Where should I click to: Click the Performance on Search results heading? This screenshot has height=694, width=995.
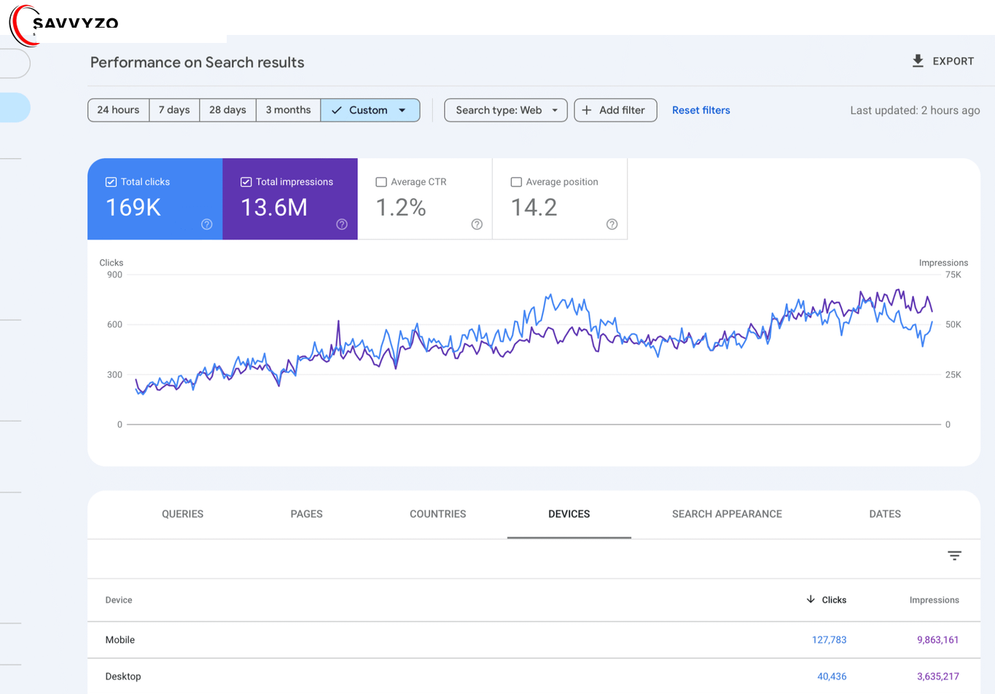[198, 63]
